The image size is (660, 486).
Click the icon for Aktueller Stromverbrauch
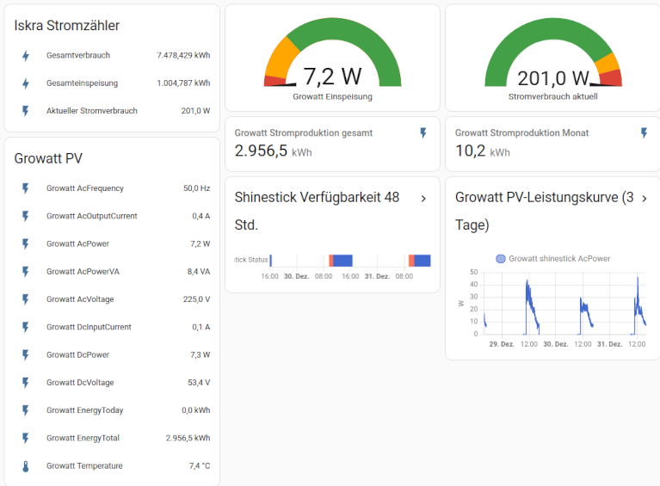26,111
